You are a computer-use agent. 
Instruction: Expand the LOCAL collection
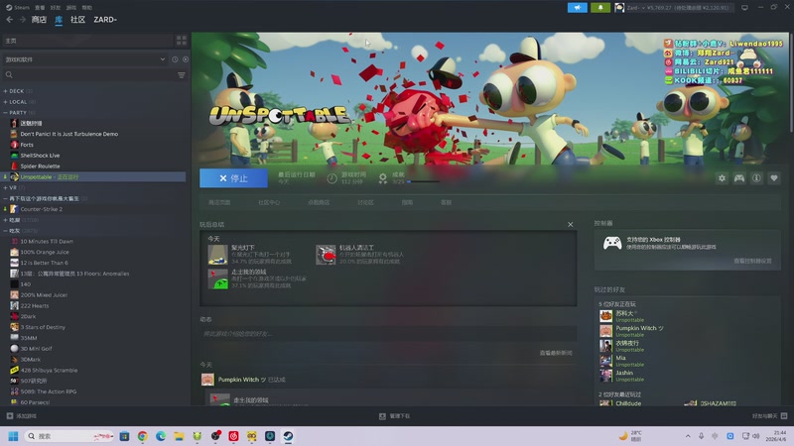(19, 102)
